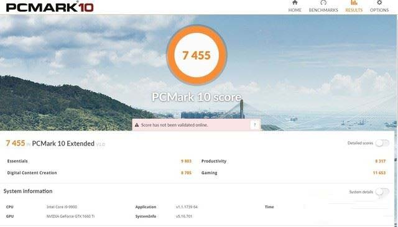
Task: Click the 'PCMark 10 score' heading
Action: click(197, 97)
